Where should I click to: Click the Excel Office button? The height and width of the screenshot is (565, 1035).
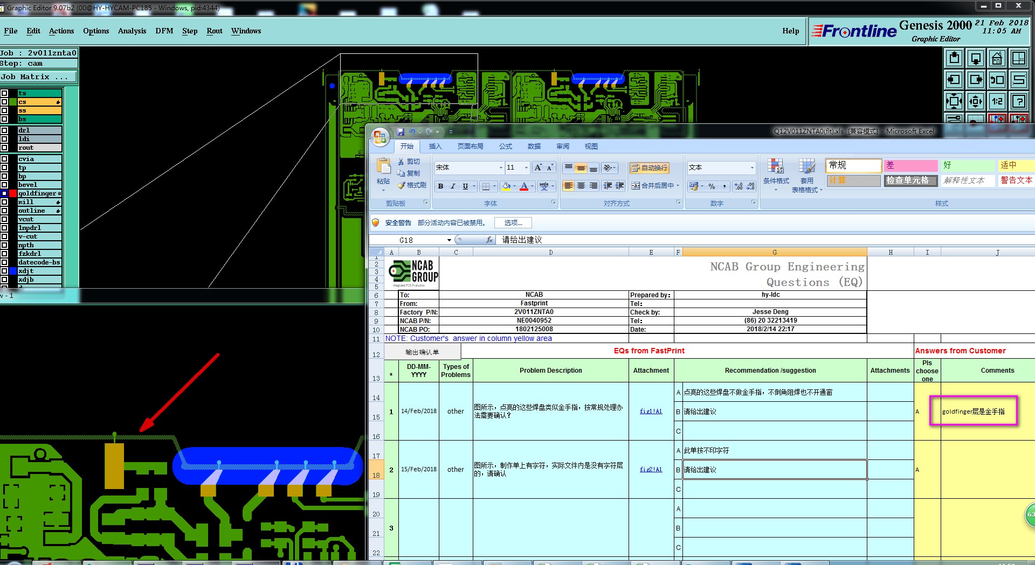pyautogui.click(x=380, y=136)
